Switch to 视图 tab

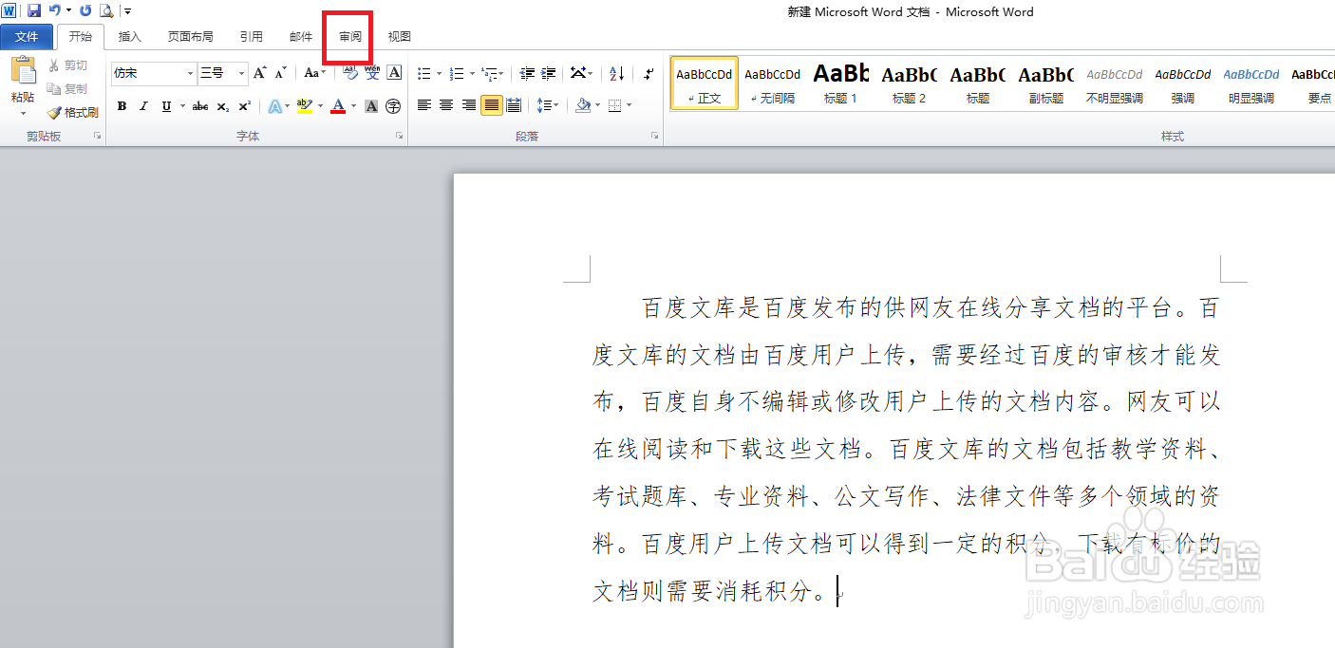pyautogui.click(x=400, y=36)
